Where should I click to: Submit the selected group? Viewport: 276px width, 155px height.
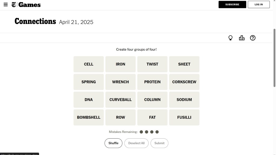(159, 143)
